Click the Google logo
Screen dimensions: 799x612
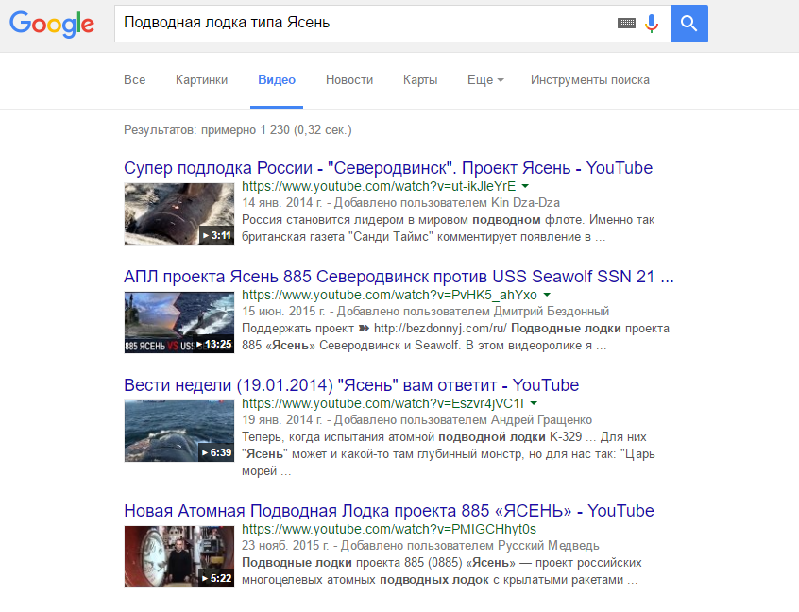coord(52,24)
